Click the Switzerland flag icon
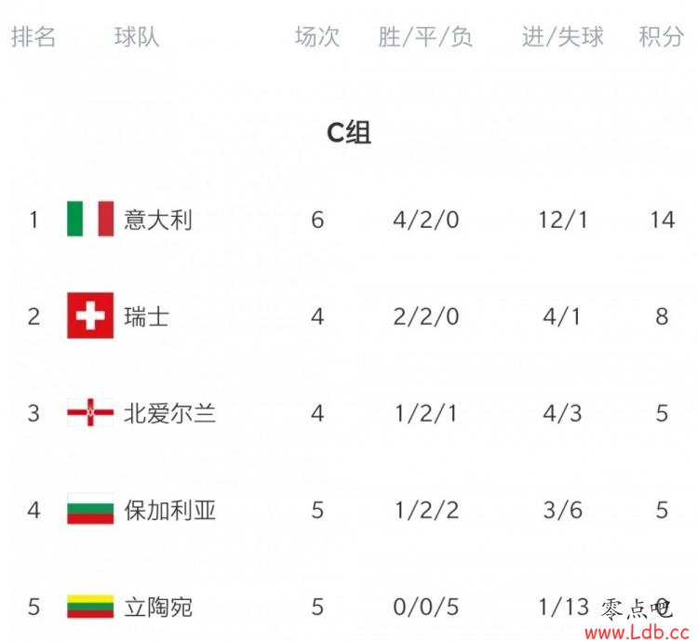The width and height of the screenshot is (698, 642). (90, 315)
